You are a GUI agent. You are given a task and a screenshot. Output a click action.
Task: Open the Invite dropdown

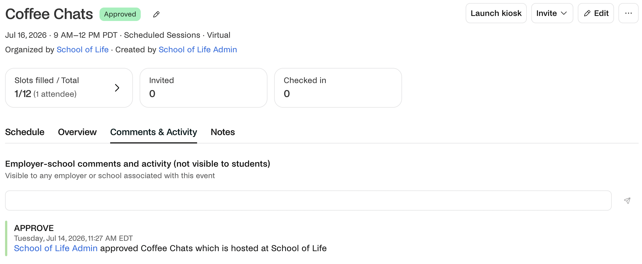[552, 13]
